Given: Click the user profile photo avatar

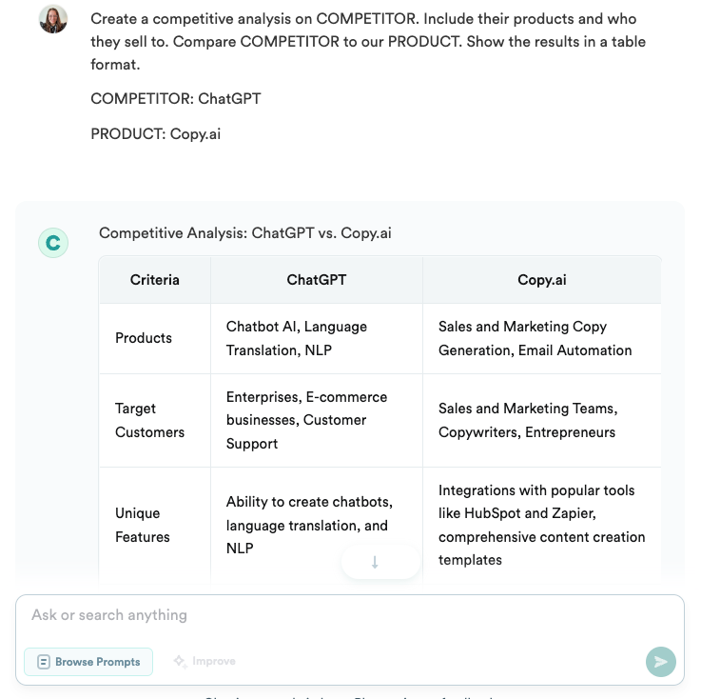Looking at the screenshot, I should click(x=53, y=19).
